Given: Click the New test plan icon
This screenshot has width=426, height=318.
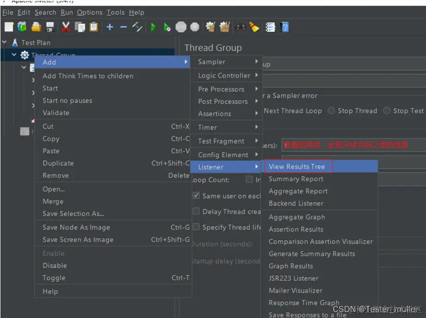Looking at the screenshot, I should (9, 27).
